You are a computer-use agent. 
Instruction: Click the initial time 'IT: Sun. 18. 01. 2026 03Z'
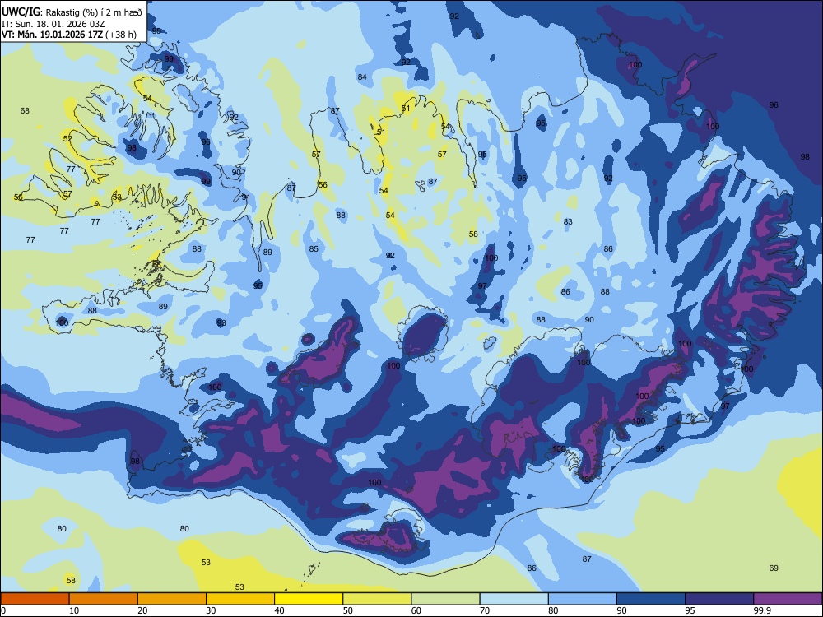[x=53, y=24]
